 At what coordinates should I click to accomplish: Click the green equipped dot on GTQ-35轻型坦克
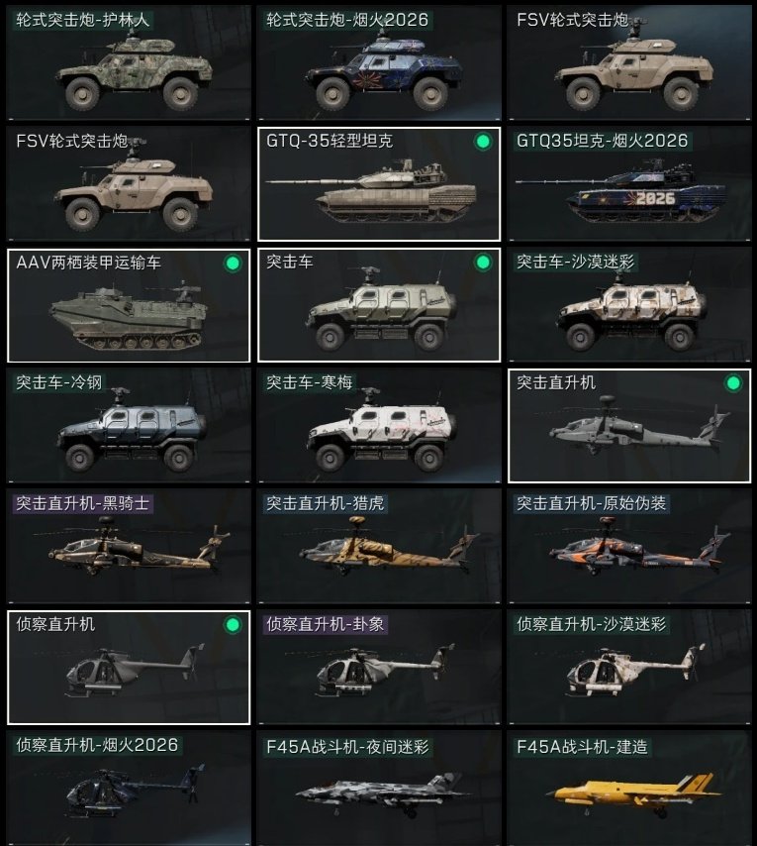[x=483, y=142]
